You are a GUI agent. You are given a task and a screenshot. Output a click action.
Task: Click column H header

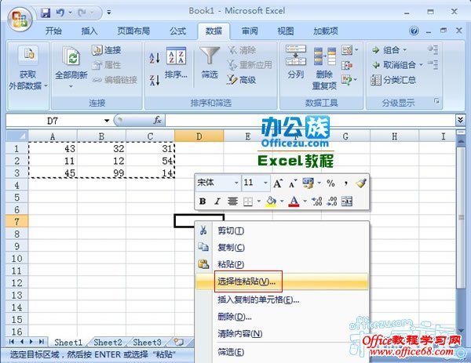tap(394, 136)
